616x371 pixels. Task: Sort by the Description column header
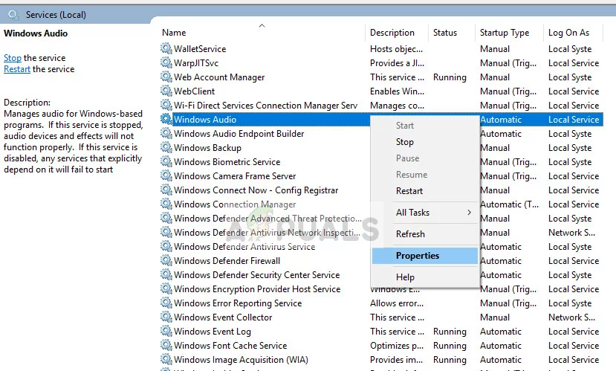click(392, 33)
